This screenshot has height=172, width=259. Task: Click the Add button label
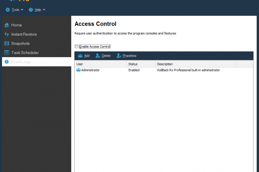87,56
